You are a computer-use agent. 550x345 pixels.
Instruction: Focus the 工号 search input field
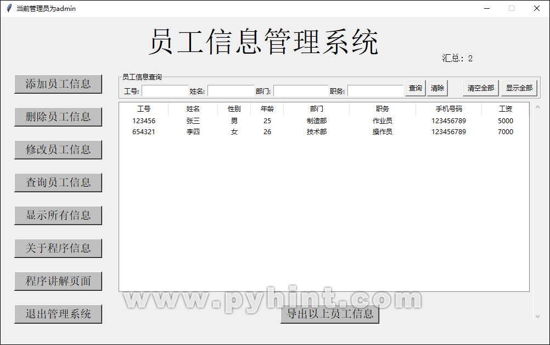click(x=165, y=91)
